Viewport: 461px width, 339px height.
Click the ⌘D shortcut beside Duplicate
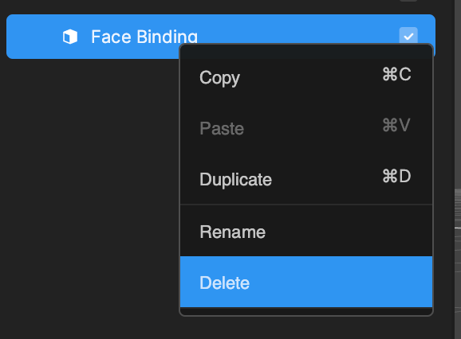click(x=396, y=176)
